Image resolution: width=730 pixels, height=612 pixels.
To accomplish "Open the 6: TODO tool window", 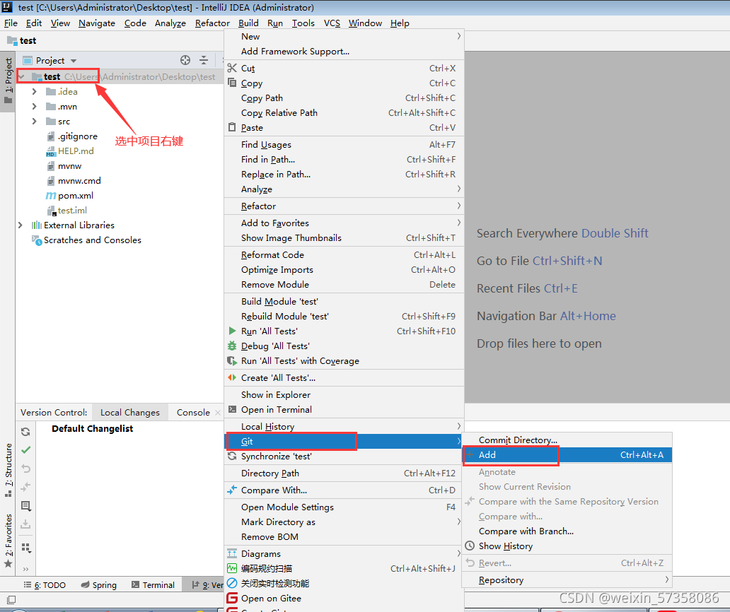I will [x=45, y=585].
